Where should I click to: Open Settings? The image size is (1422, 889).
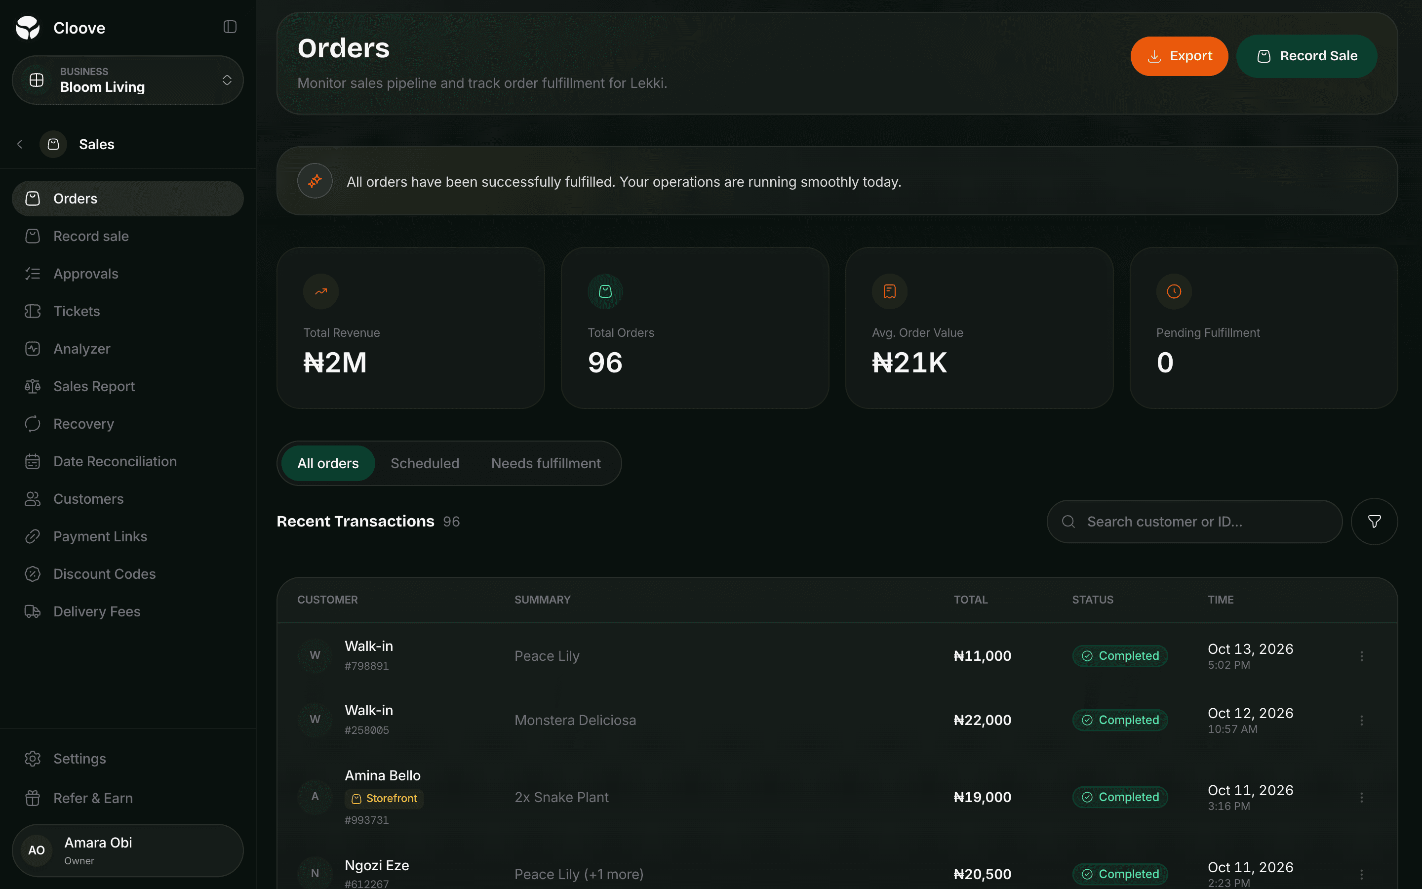pos(127,759)
